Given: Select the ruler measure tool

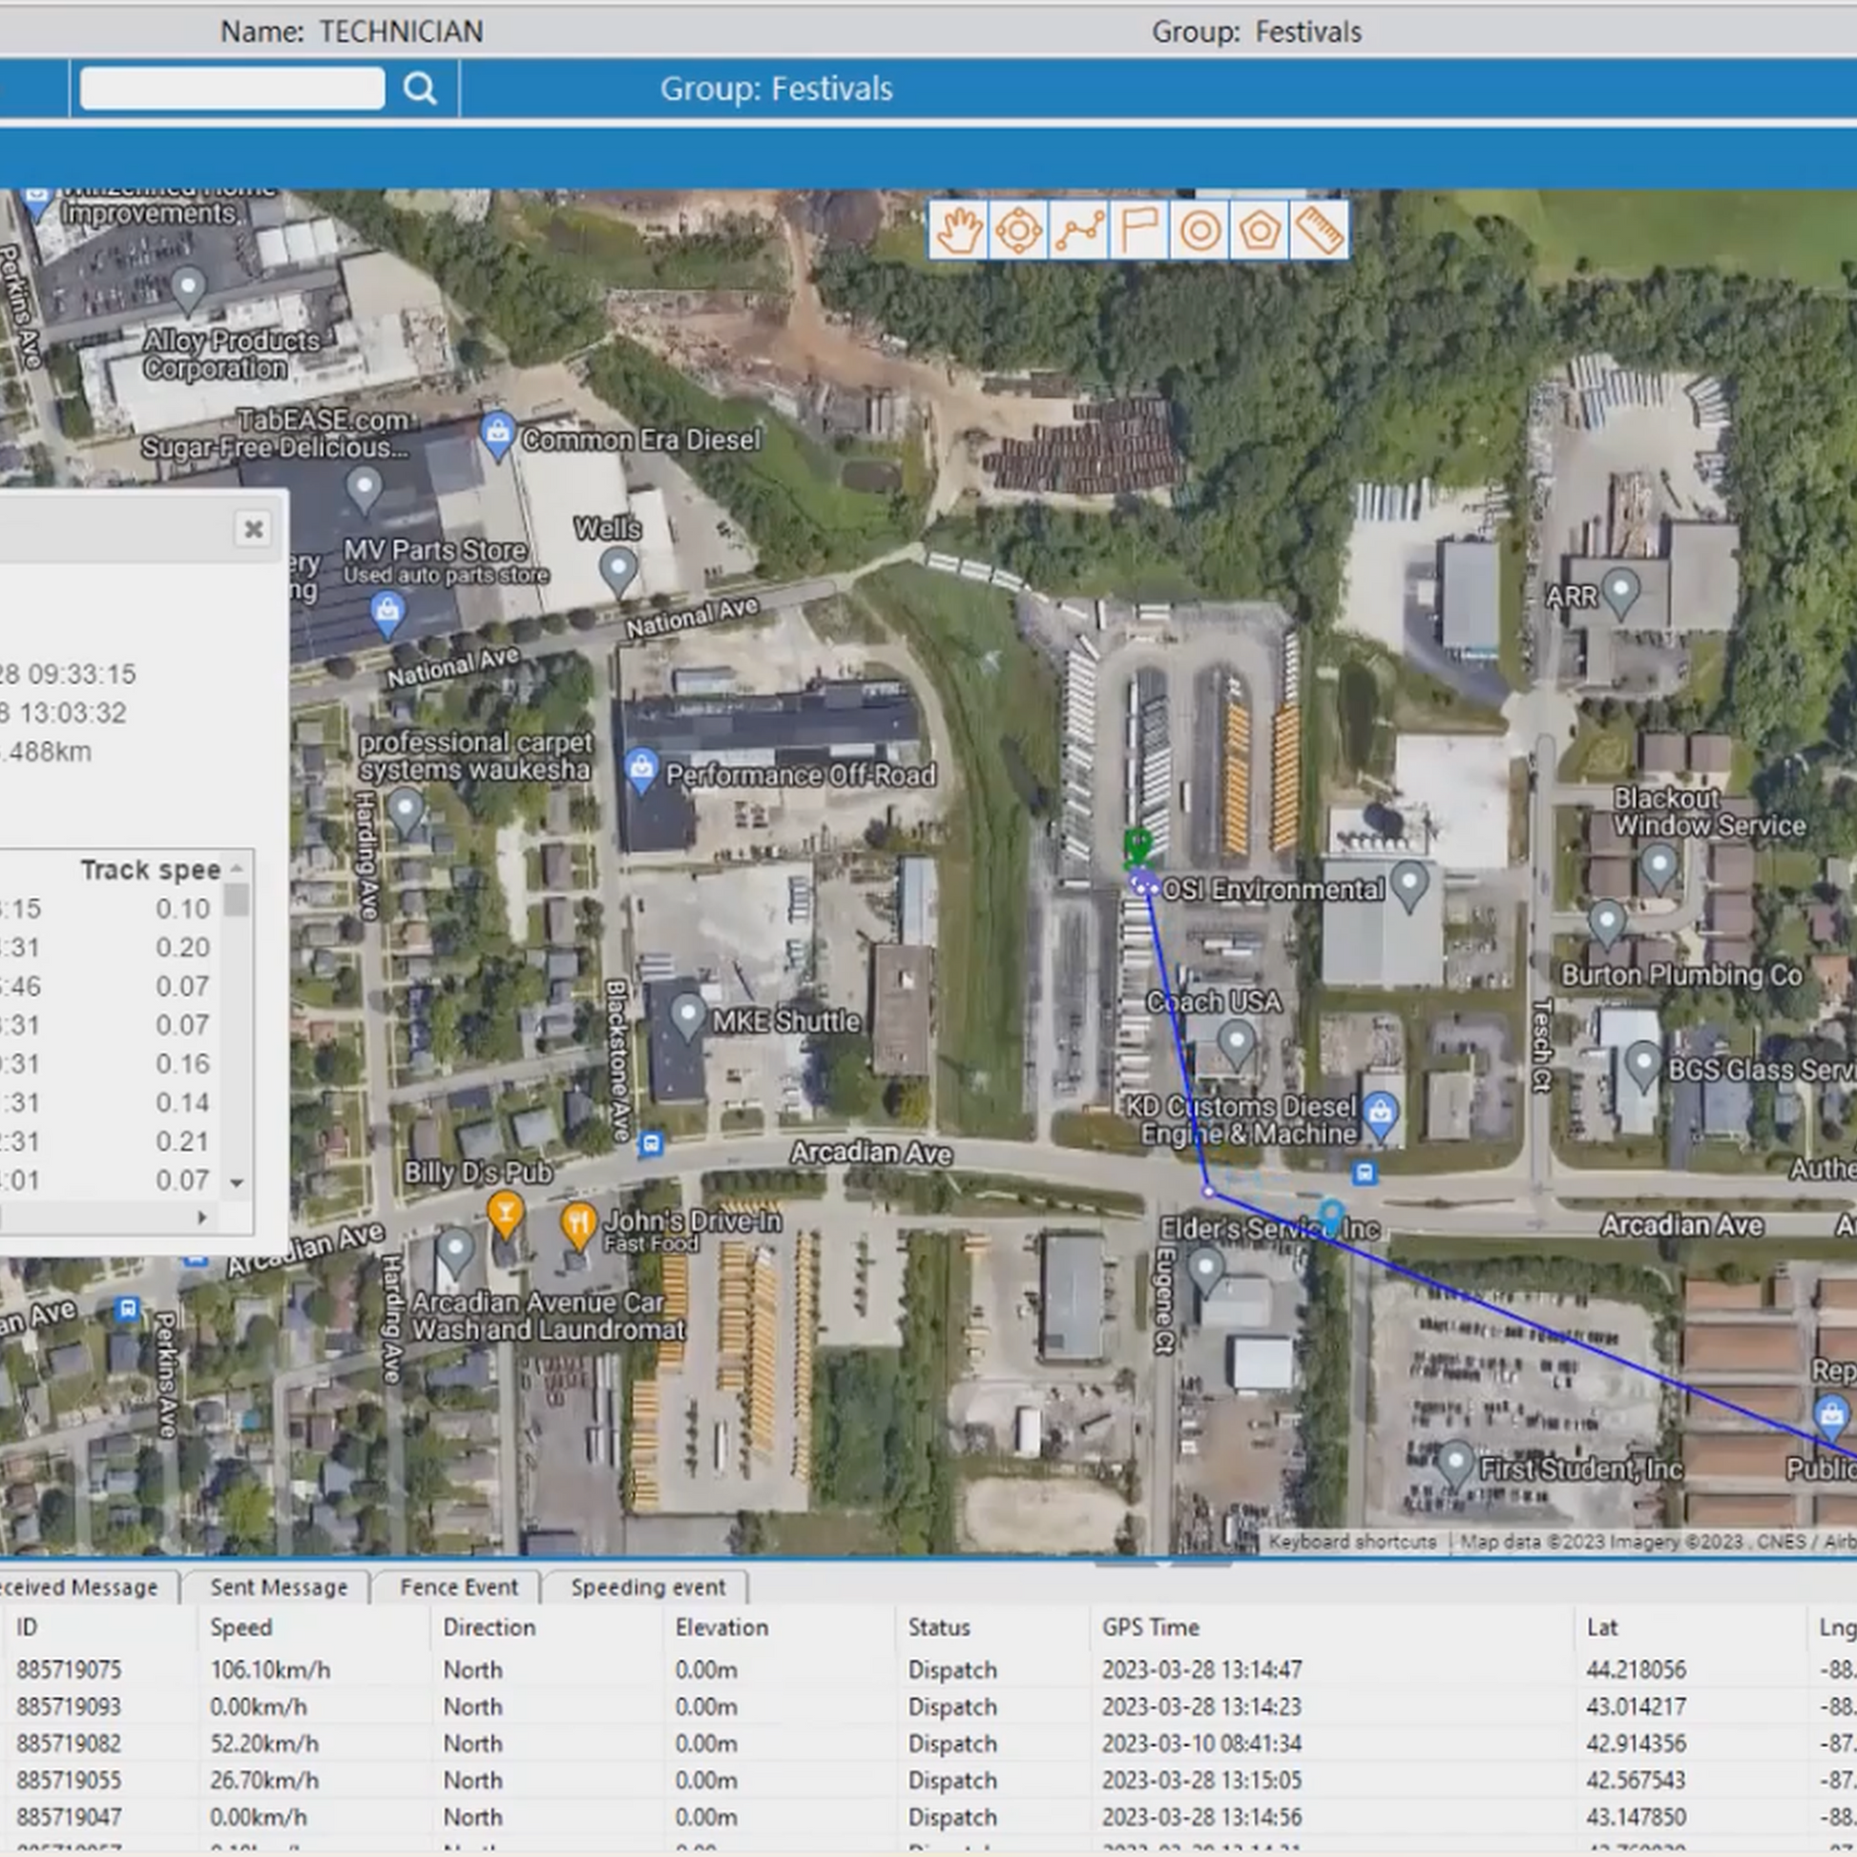Looking at the screenshot, I should [x=1320, y=231].
